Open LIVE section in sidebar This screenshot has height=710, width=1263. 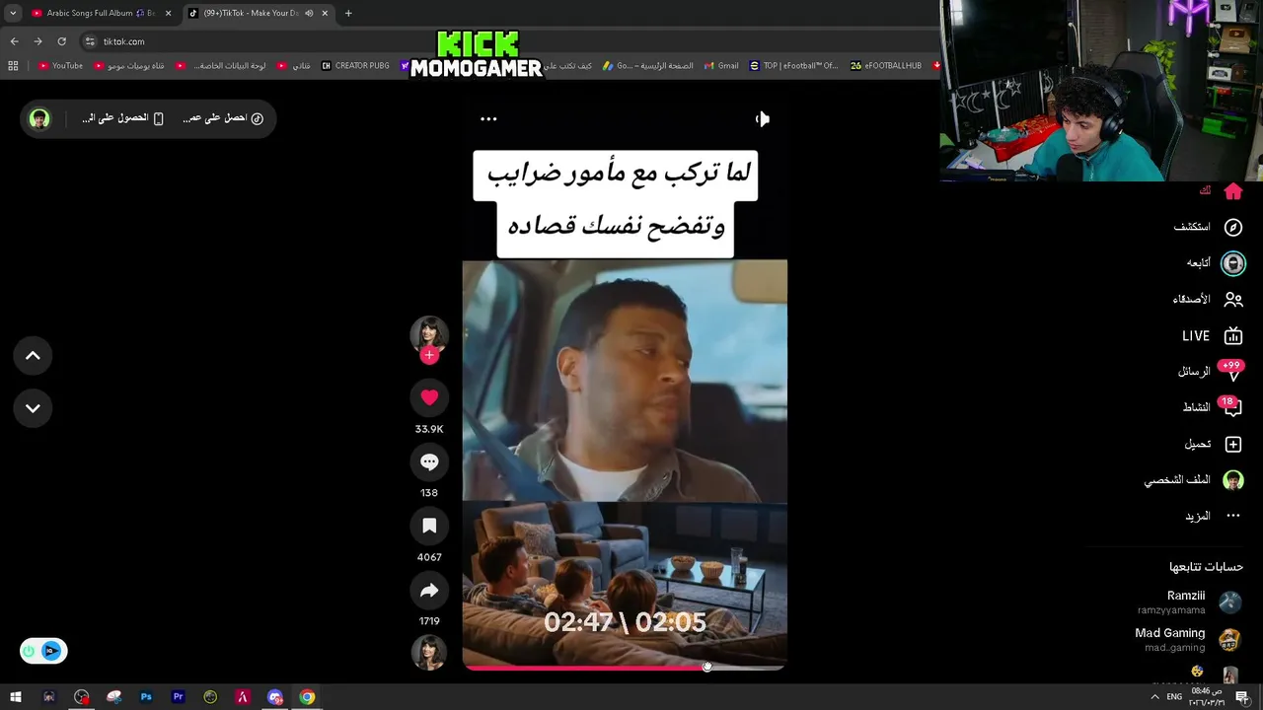point(1213,336)
